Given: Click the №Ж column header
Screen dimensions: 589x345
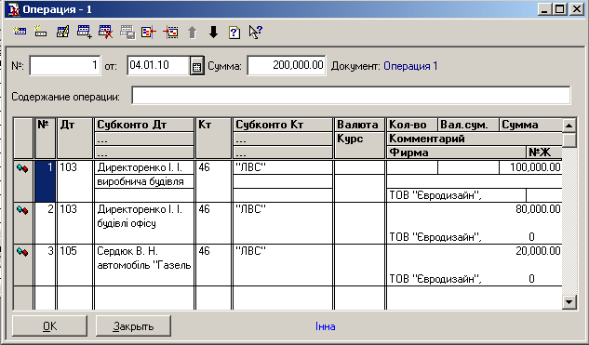Looking at the screenshot, I should (544, 152).
